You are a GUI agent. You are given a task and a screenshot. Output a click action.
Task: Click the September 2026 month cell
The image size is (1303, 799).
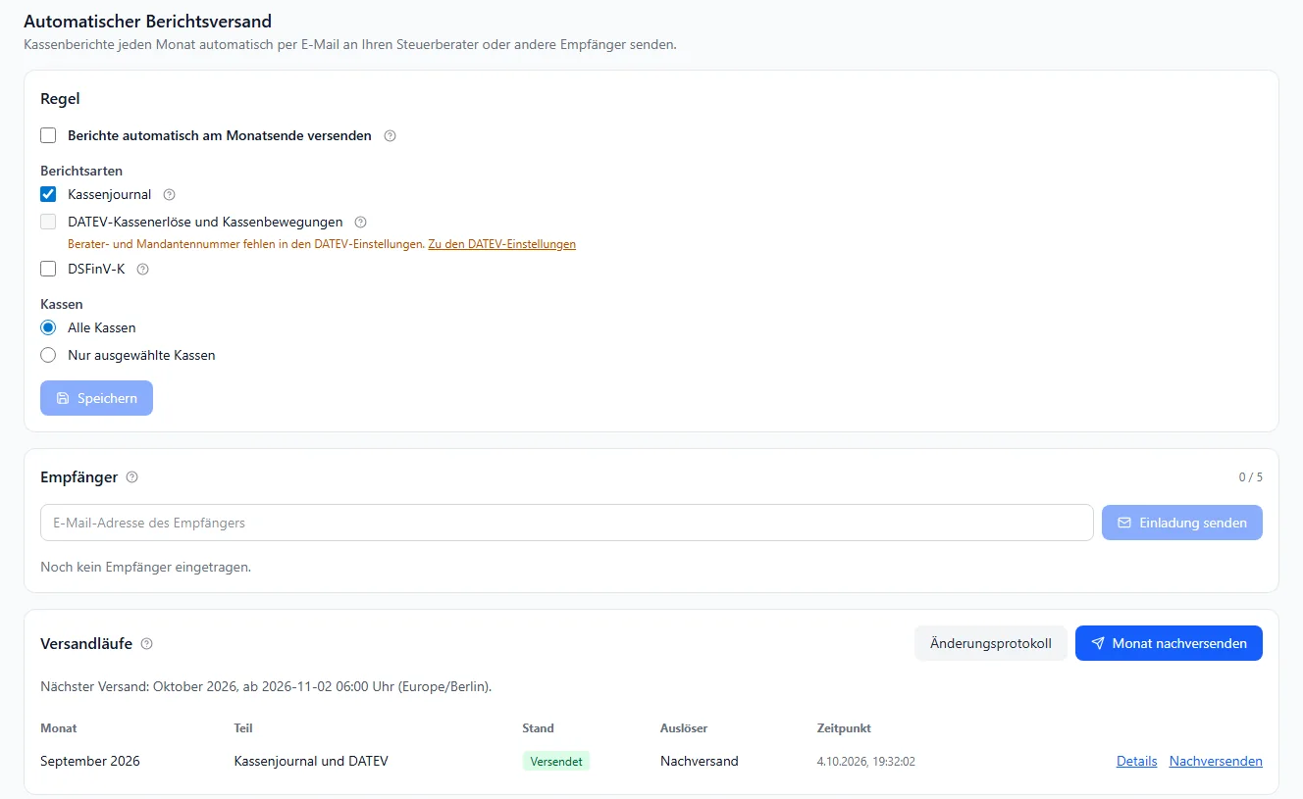pyautogui.click(x=90, y=762)
